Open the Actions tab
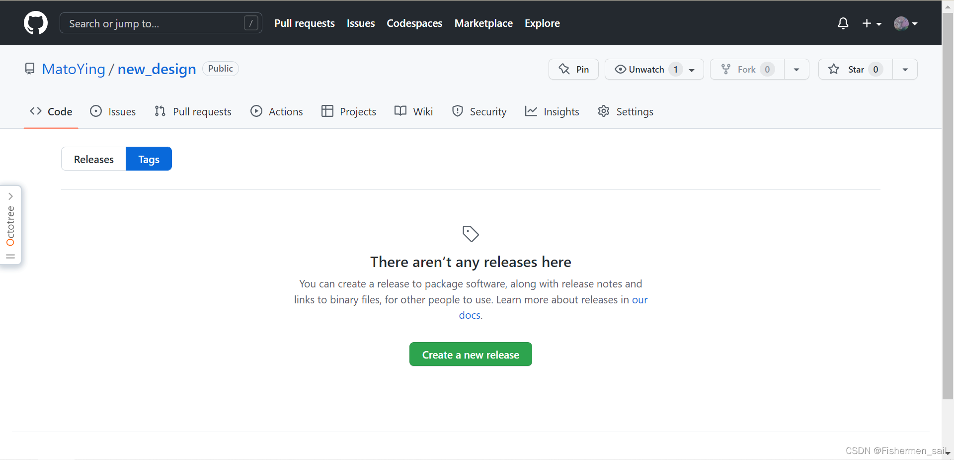954x460 pixels. pos(277,111)
